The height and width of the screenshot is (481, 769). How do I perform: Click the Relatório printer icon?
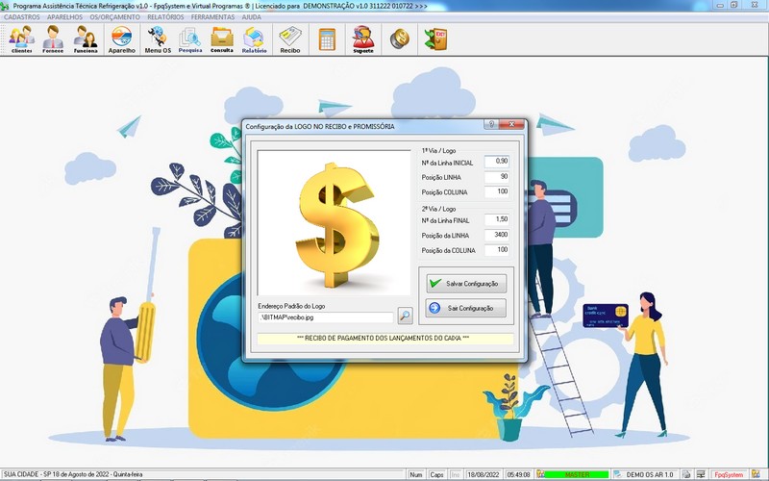pyautogui.click(x=254, y=39)
